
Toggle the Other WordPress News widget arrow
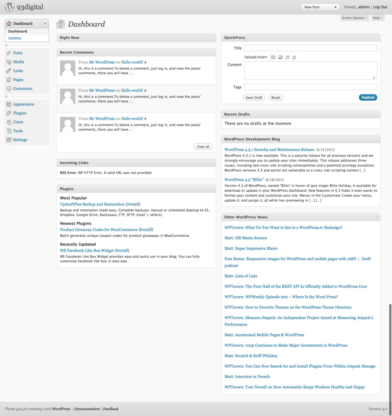click(x=377, y=217)
